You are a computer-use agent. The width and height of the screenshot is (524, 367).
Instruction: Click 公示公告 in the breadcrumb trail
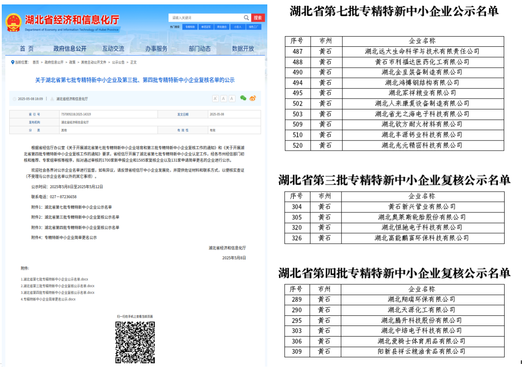coord(118,62)
